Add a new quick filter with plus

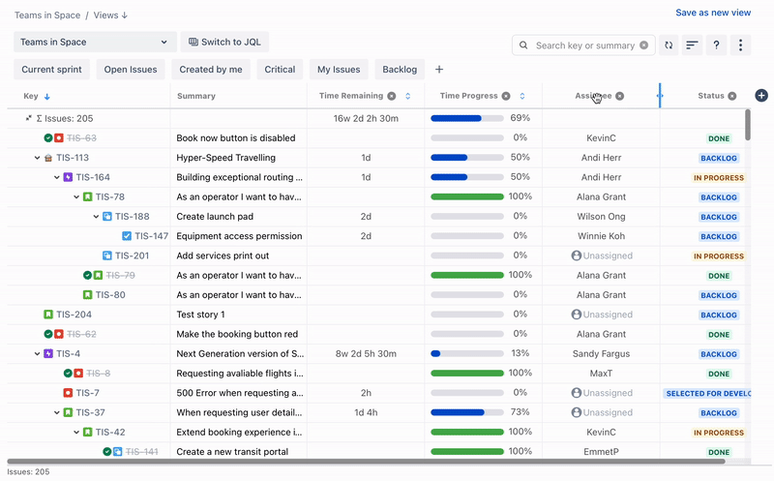click(x=439, y=69)
